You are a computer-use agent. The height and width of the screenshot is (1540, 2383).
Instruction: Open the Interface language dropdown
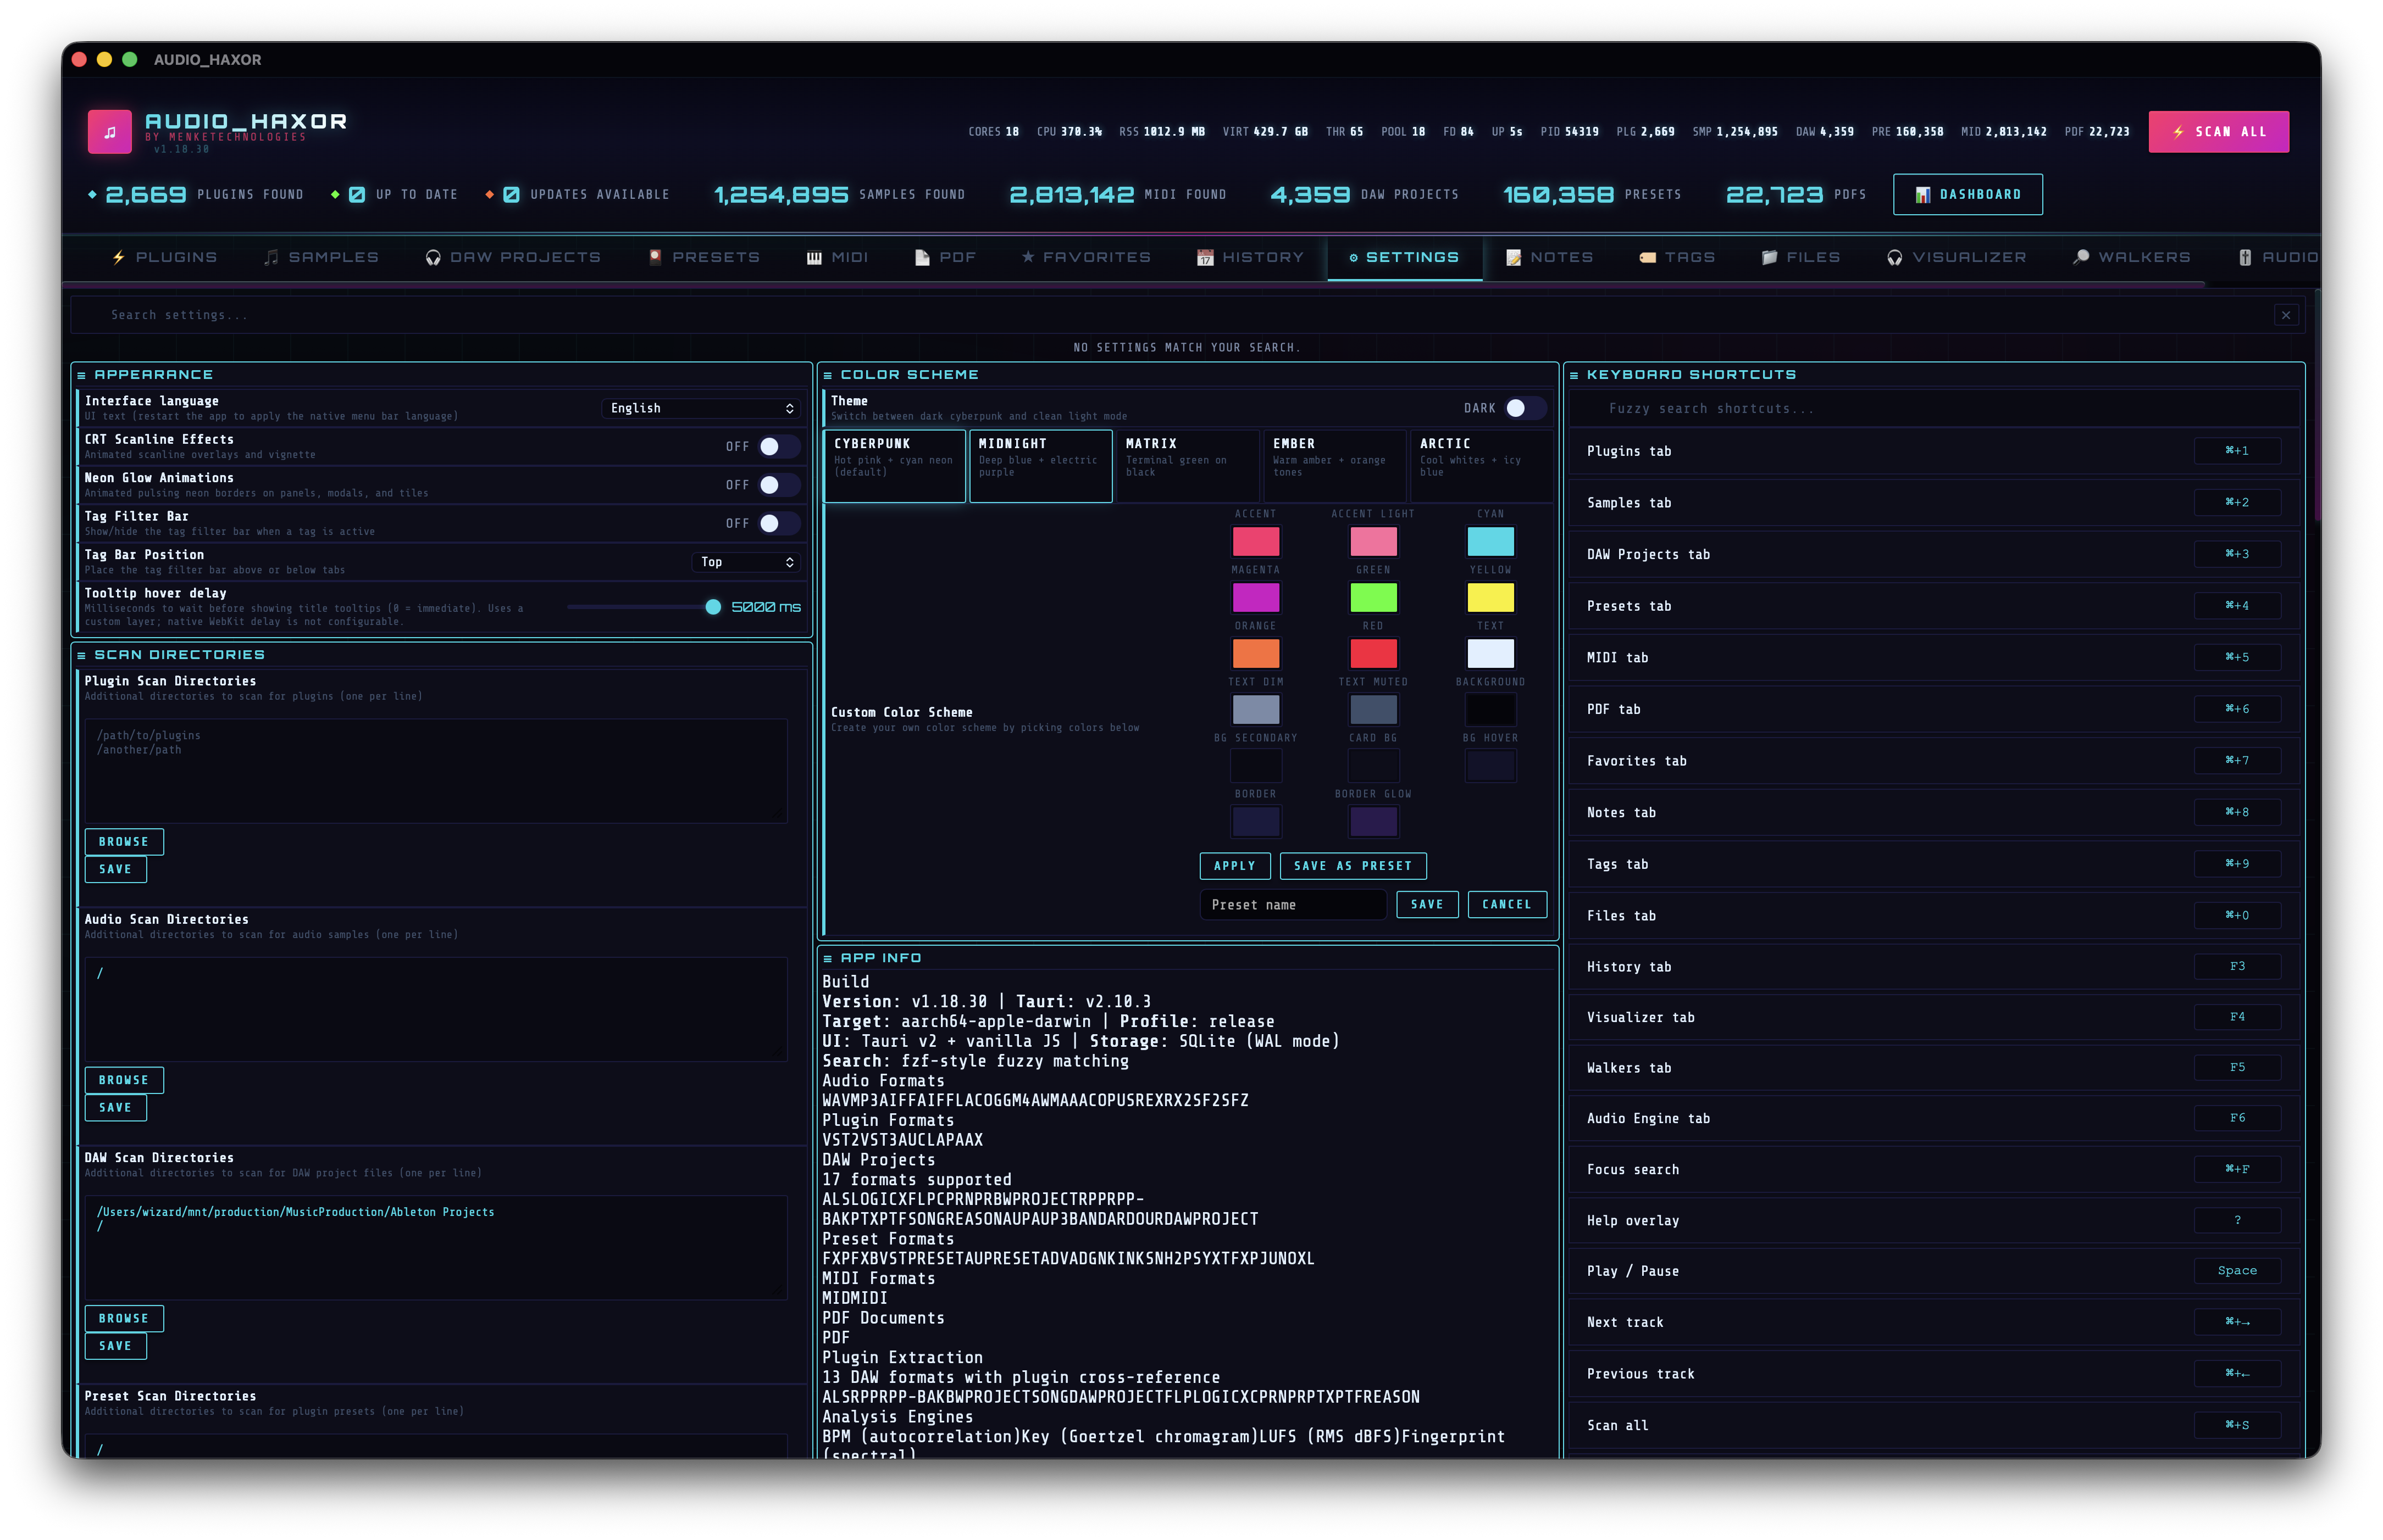click(x=701, y=408)
